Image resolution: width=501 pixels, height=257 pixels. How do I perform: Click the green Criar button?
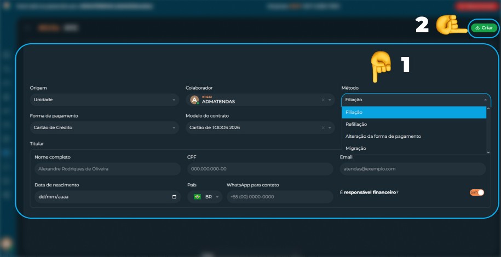[x=484, y=28]
